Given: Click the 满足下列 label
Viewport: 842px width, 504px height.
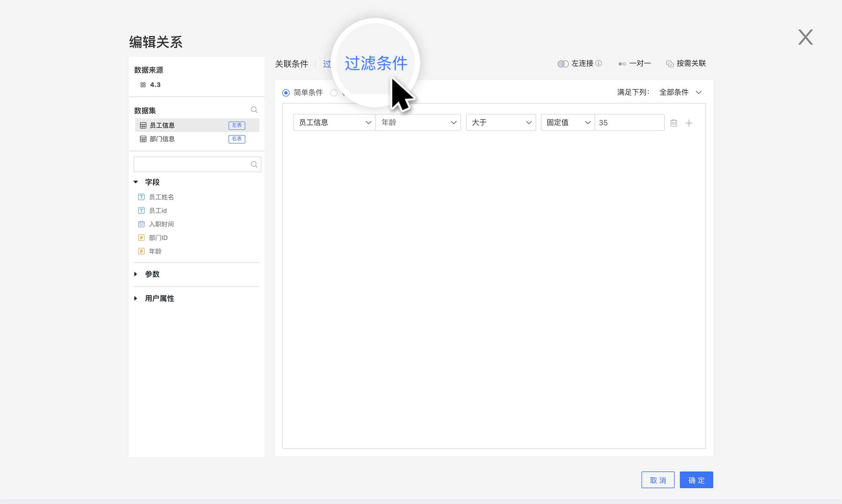Looking at the screenshot, I should 633,92.
